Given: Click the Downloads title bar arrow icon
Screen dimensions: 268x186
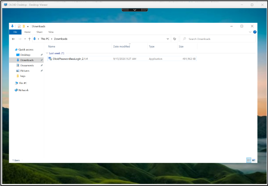Looking at the screenshot, I should [12, 26].
